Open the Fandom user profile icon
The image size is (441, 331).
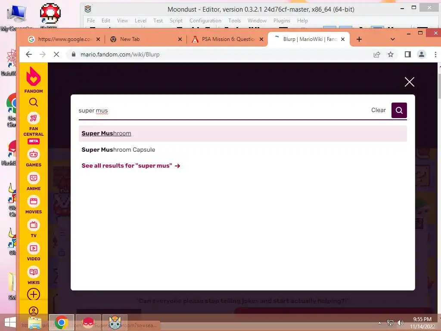pyautogui.click(x=34, y=311)
